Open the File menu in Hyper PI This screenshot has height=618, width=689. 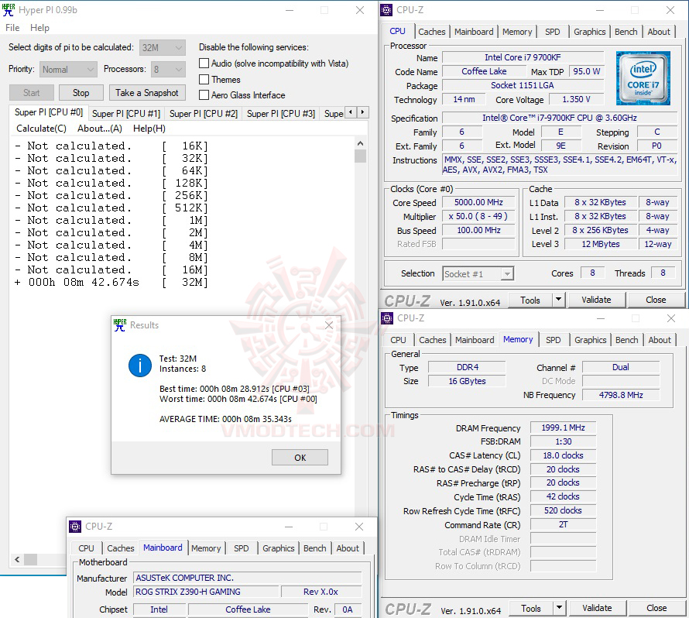coord(12,28)
